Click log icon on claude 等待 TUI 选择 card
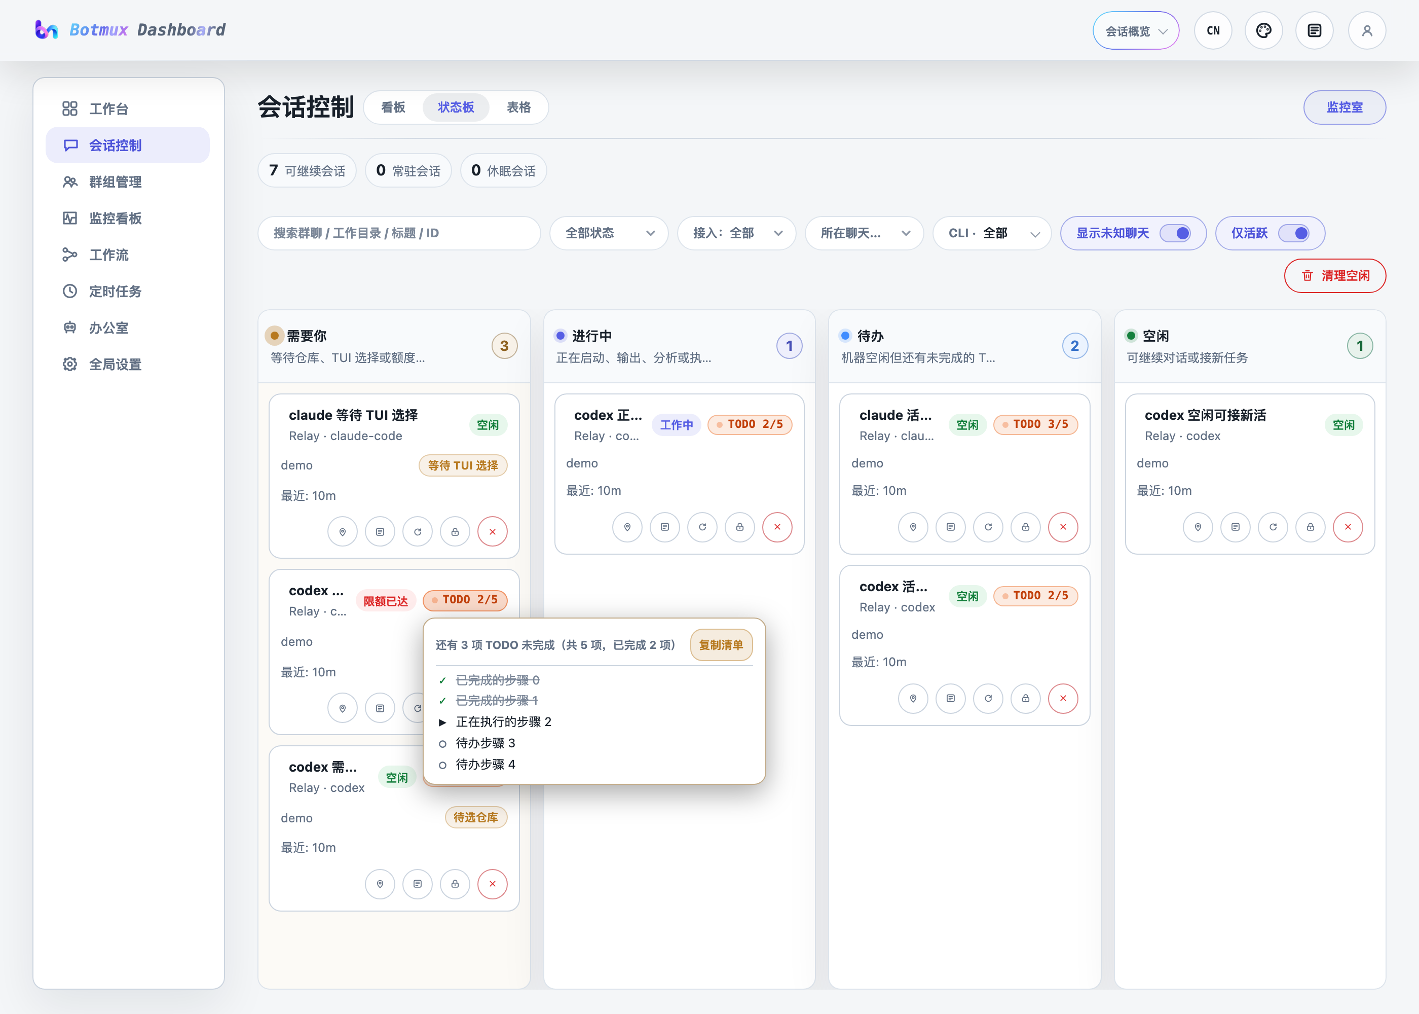The image size is (1419, 1014). click(x=380, y=532)
